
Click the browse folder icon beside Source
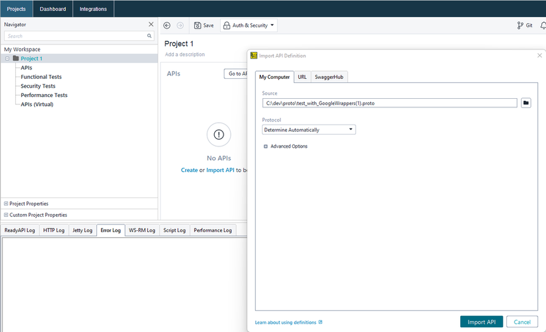pos(526,103)
